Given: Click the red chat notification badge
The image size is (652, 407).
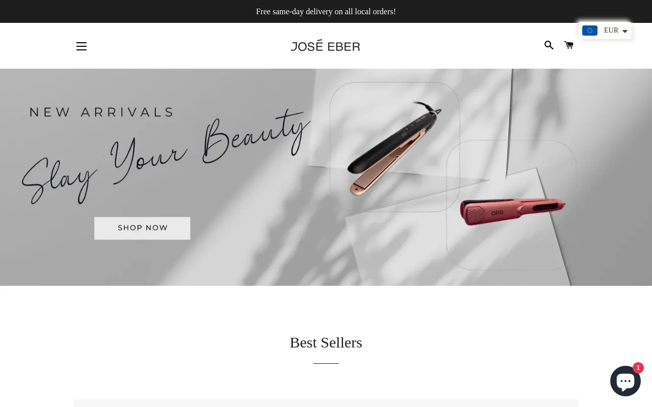Looking at the screenshot, I should click(638, 368).
